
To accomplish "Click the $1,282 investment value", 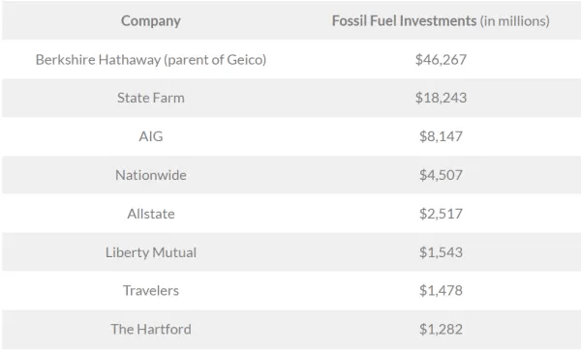I will [441, 329].
